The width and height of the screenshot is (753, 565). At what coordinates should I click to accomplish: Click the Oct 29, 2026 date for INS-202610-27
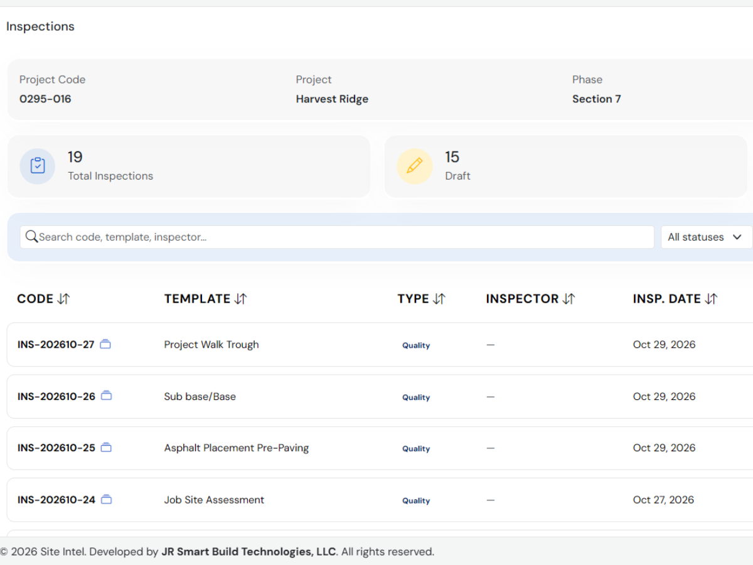[664, 345]
